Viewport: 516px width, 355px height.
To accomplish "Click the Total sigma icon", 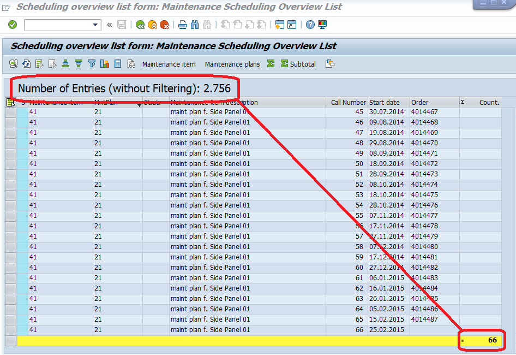I will [271, 63].
